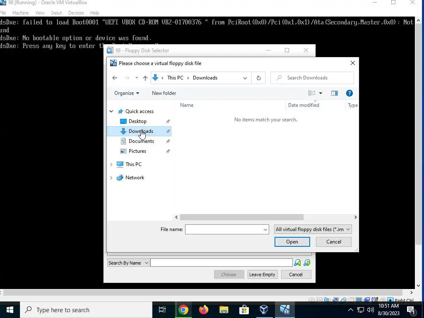
Task: Focus the File name input field
Action: pyautogui.click(x=224, y=229)
